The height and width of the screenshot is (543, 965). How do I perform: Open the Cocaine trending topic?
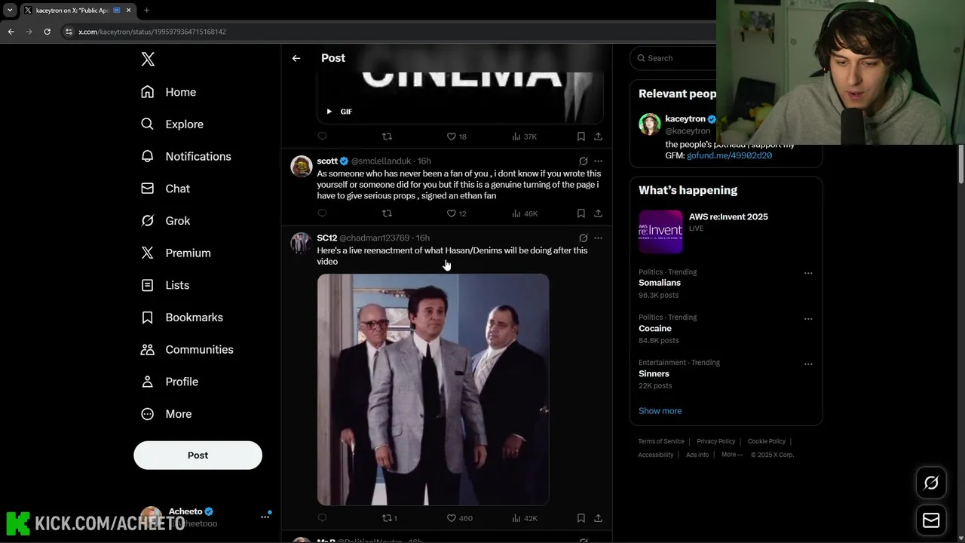tap(725, 329)
